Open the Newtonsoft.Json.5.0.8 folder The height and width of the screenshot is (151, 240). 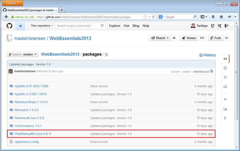click(x=29, y=118)
